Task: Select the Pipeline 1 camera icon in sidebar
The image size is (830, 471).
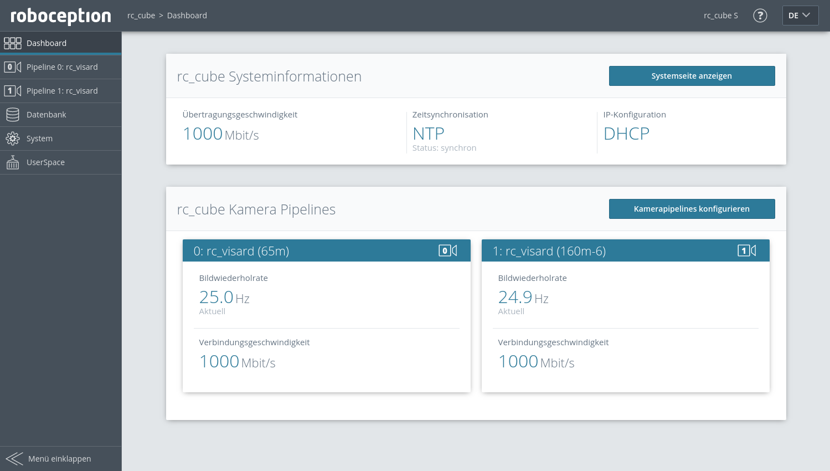Action: [13, 90]
